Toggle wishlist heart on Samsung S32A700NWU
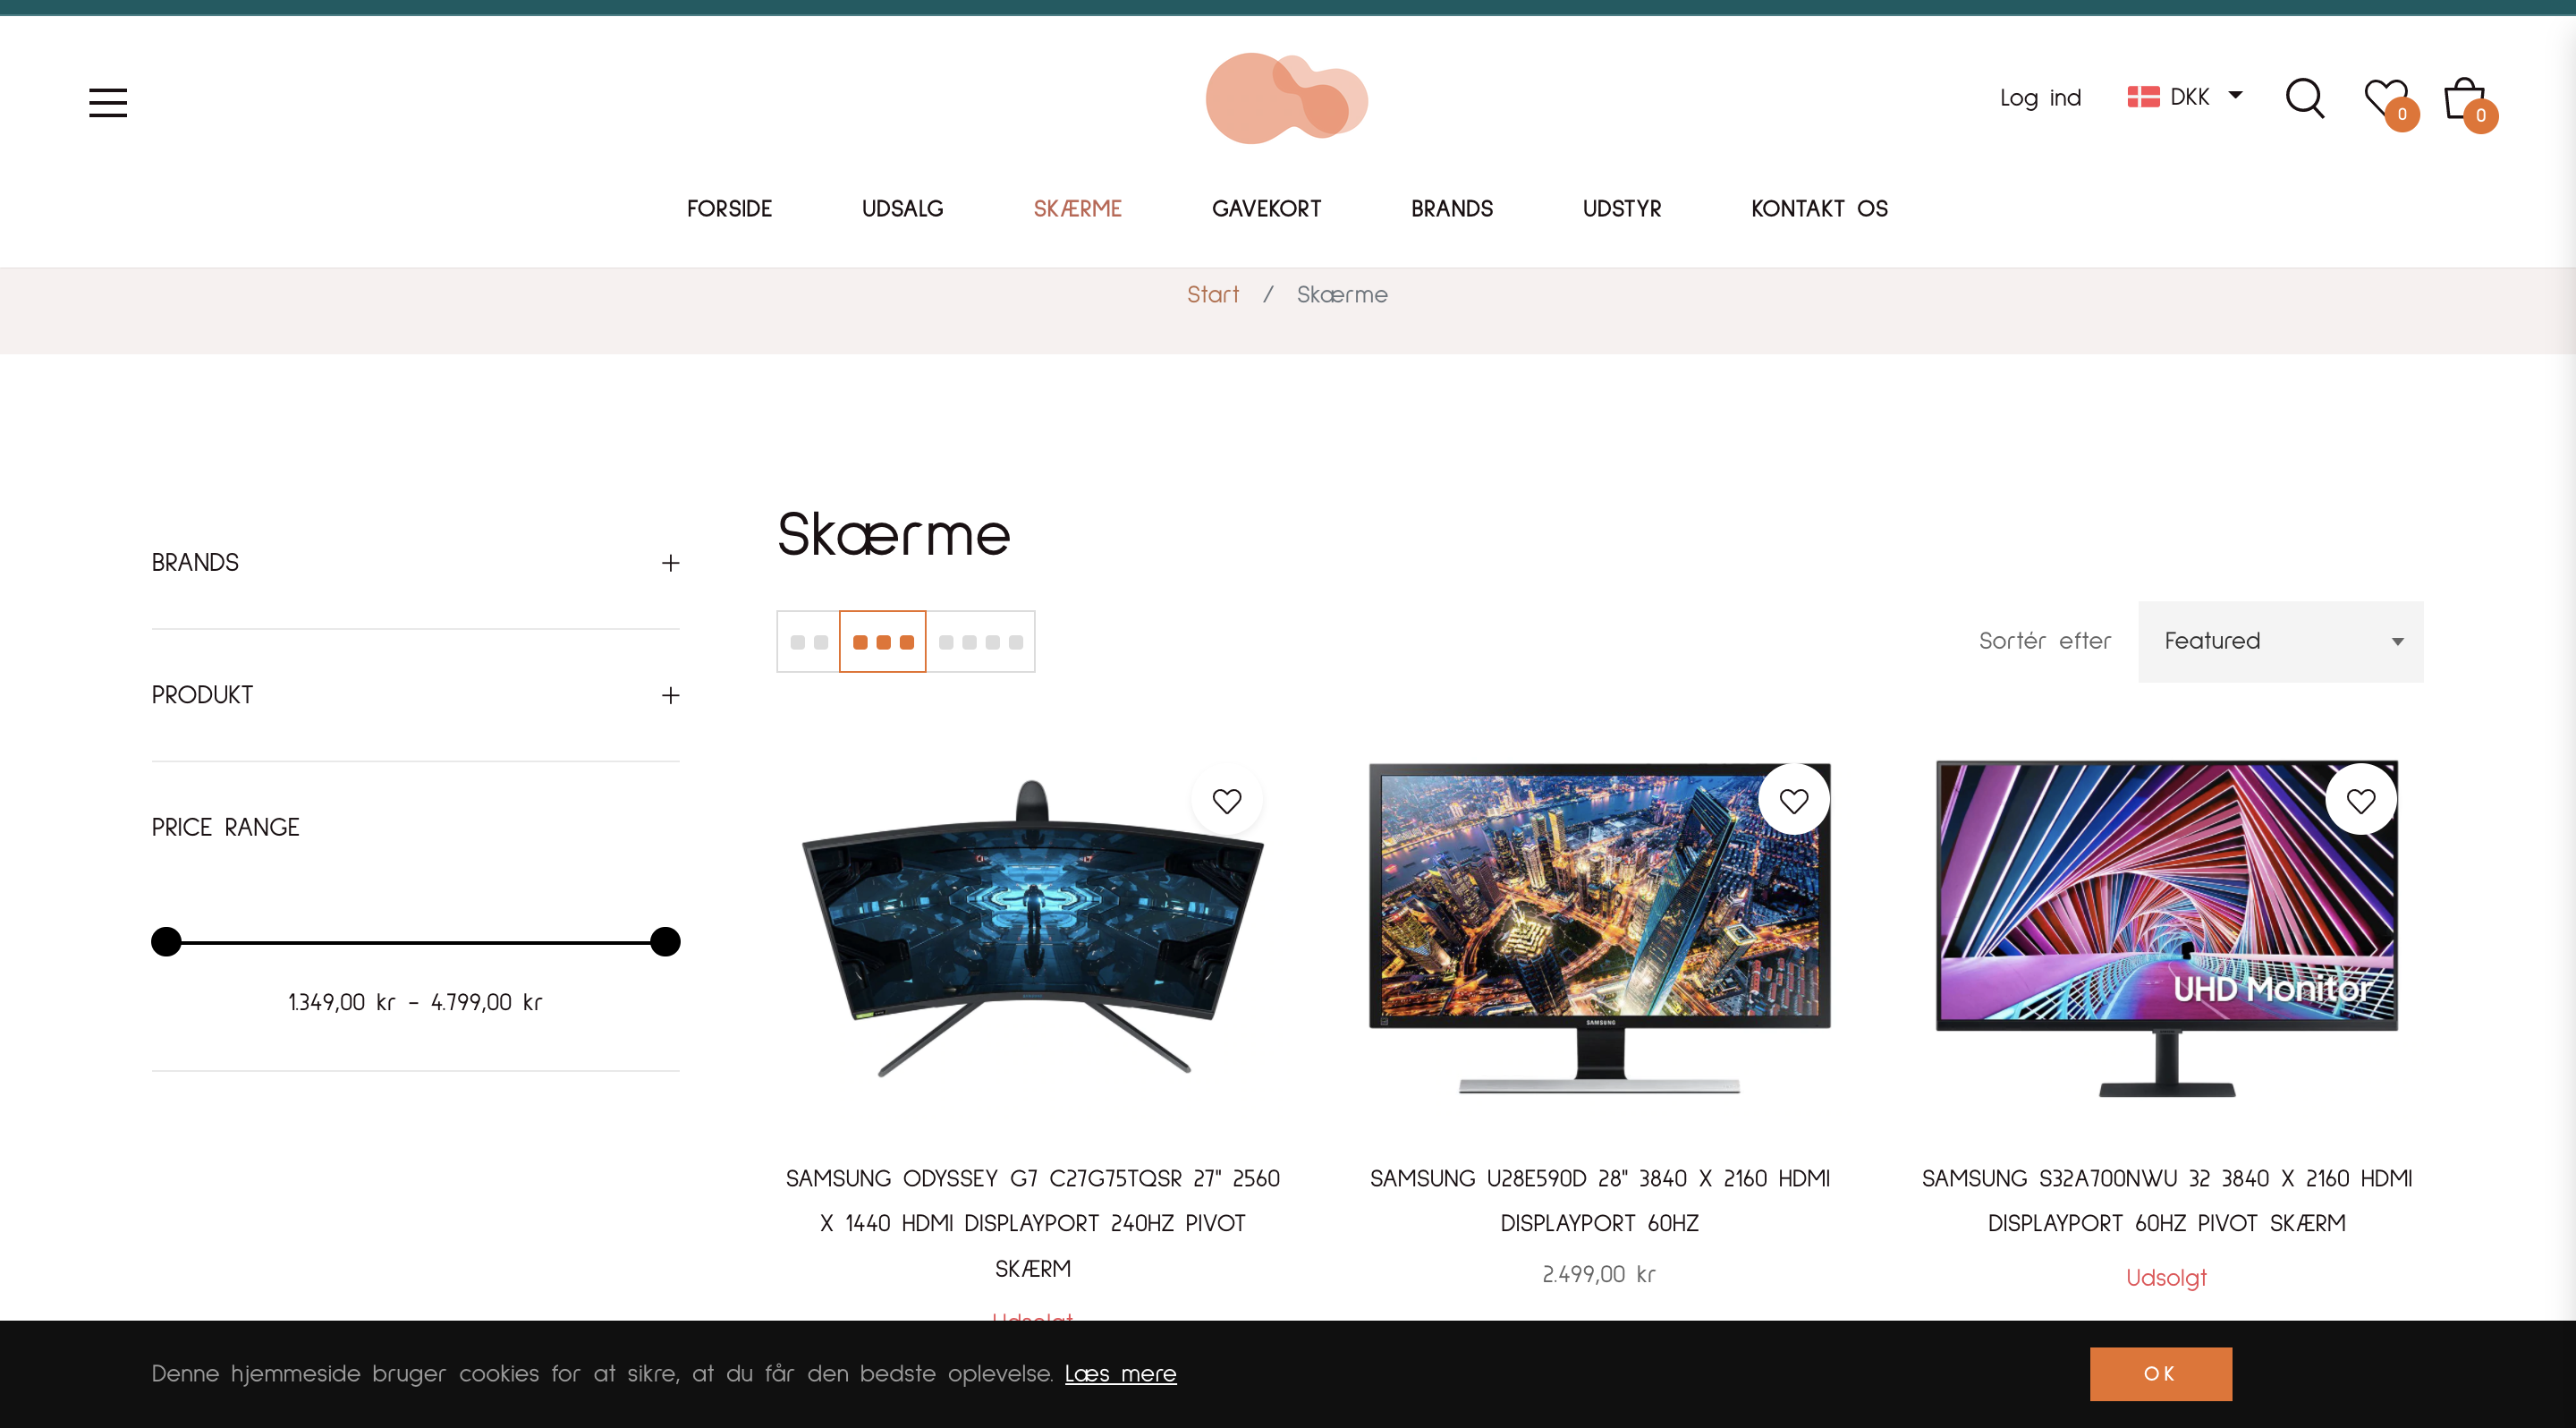Viewport: 2576px width, 1428px height. coord(2361,801)
